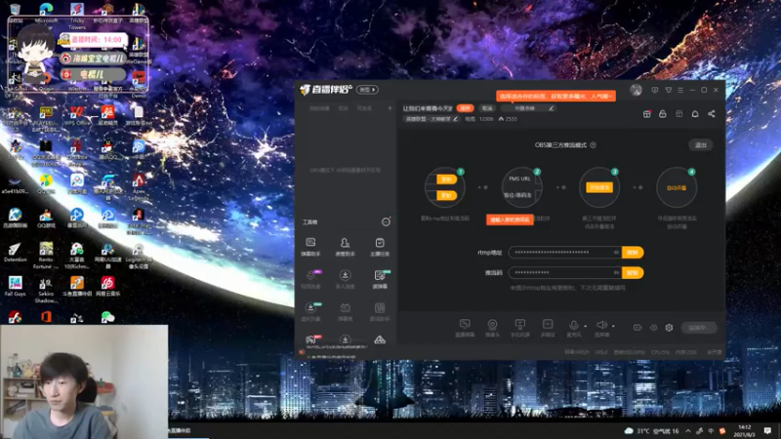This screenshot has height=439, width=781.
Task: Open the 读弹幕 tool in toolbox
Action: tap(380, 279)
